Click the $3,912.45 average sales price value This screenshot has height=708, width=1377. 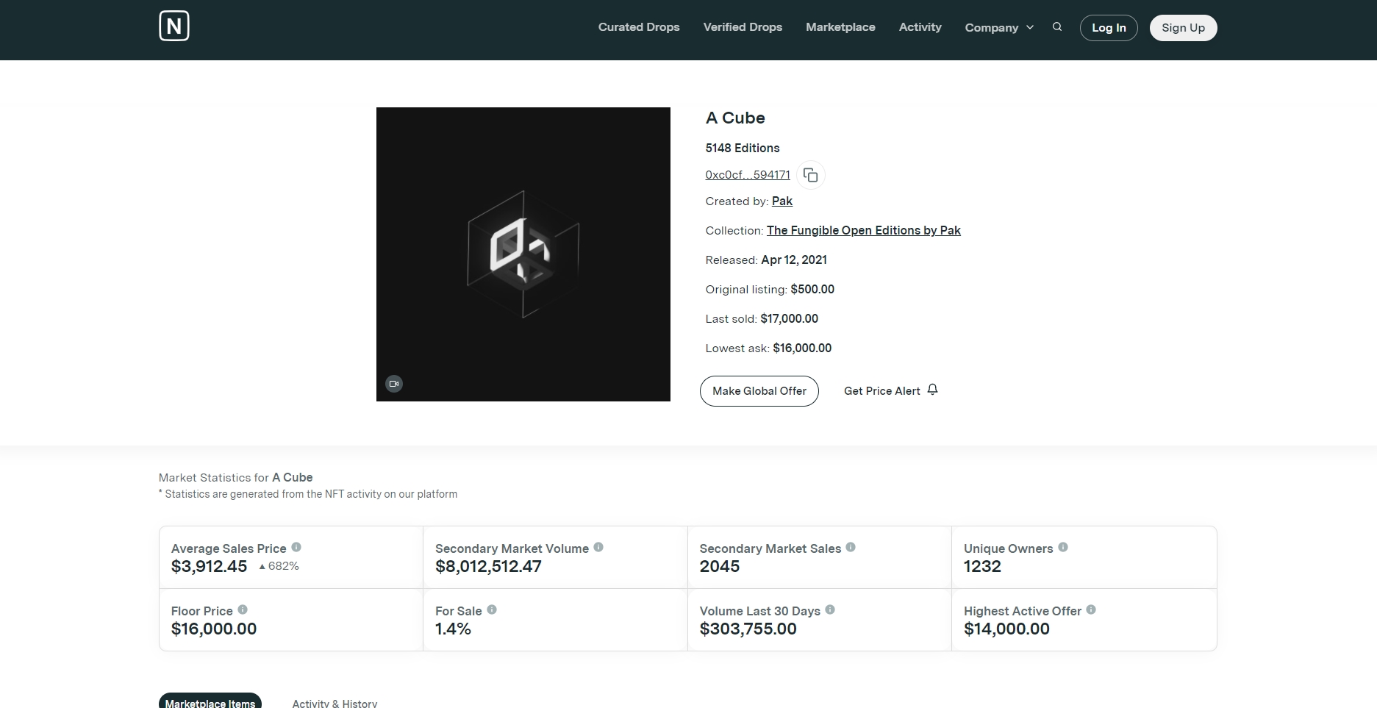(210, 567)
